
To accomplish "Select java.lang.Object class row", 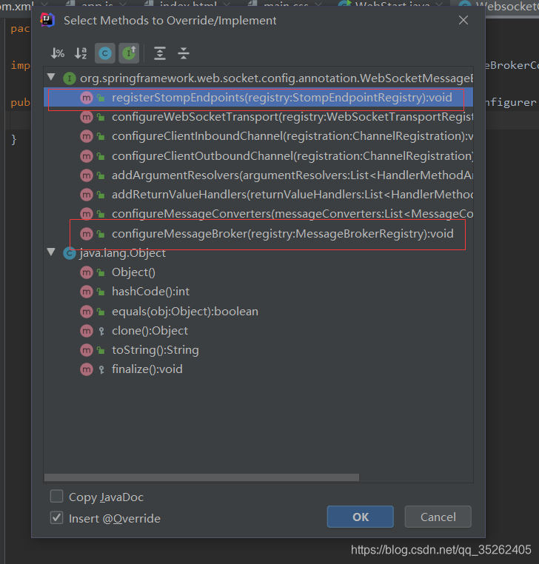I will pyautogui.click(x=258, y=253).
